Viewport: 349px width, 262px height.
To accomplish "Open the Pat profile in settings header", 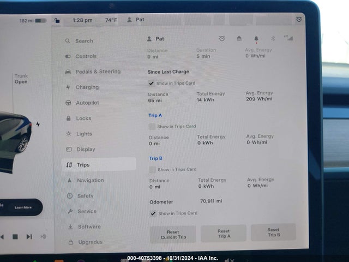I will [x=155, y=39].
